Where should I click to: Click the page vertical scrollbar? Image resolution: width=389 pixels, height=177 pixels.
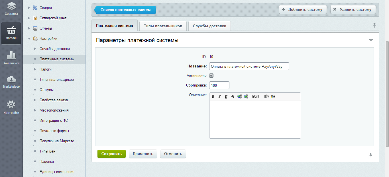coord(387,94)
